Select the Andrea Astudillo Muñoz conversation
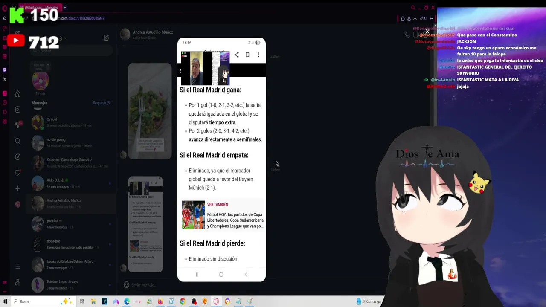This screenshot has width=546, height=307. click(x=71, y=203)
